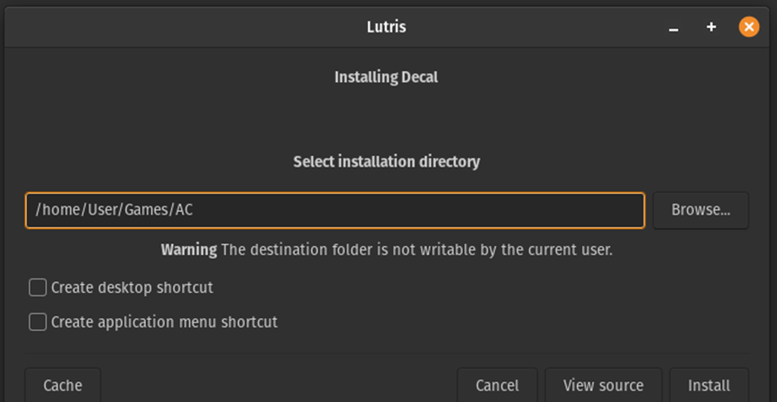The width and height of the screenshot is (777, 402).
Task: Click the bold "Warning" word
Action: click(188, 250)
